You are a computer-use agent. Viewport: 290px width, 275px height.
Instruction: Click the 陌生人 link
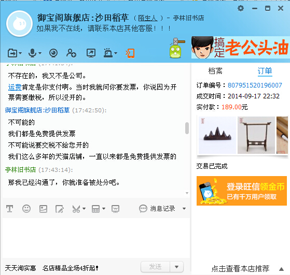point(147,18)
